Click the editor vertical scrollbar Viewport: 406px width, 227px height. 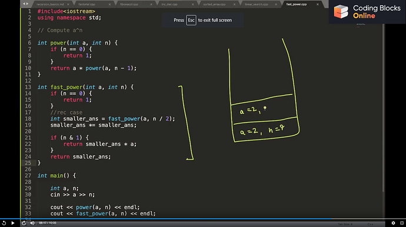point(383,108)
